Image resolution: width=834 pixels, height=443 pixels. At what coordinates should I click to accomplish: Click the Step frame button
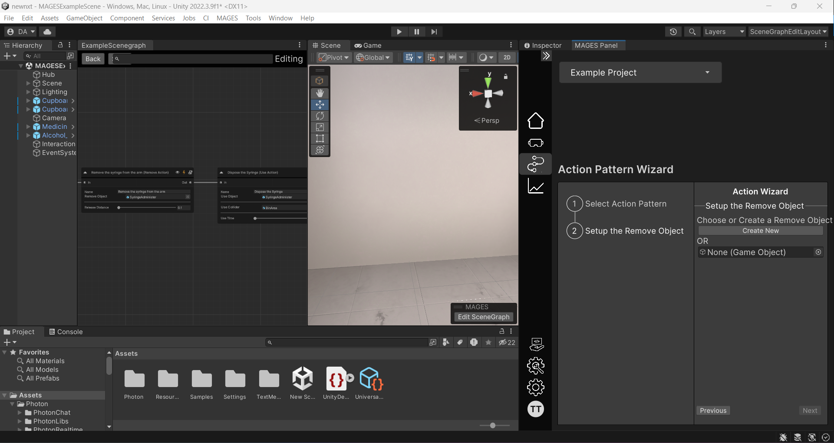pos(434,32)
